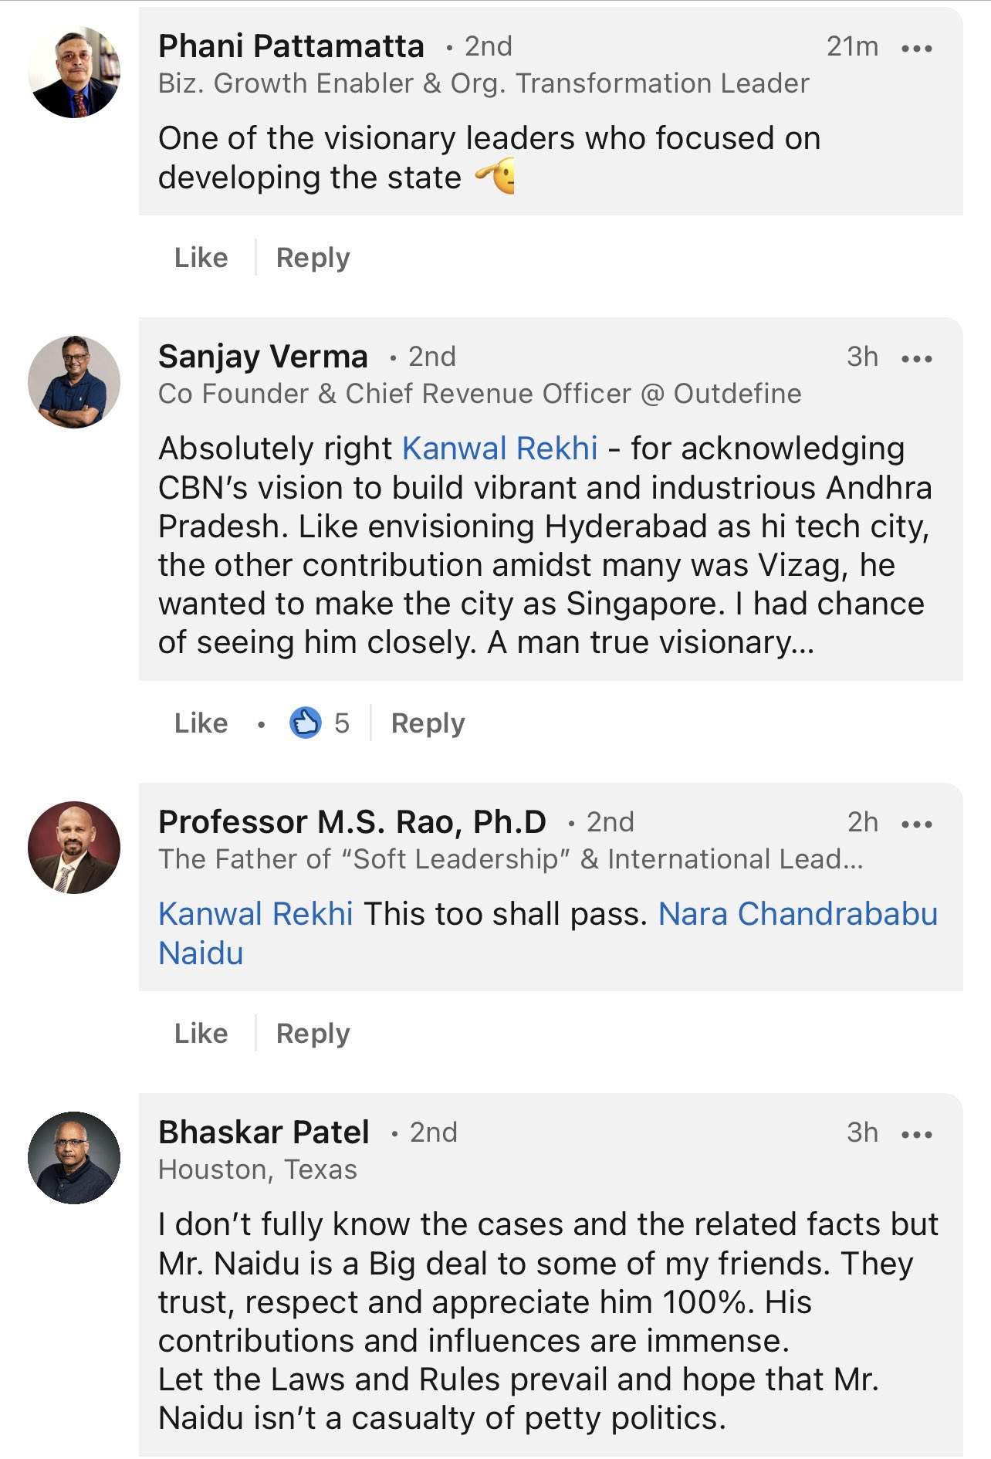
Task: Open more options on Bhaskar Patel's comment
Action: (916, 1135)
